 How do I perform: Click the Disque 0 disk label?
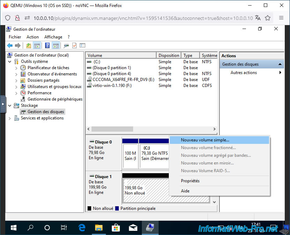[103, 142]
